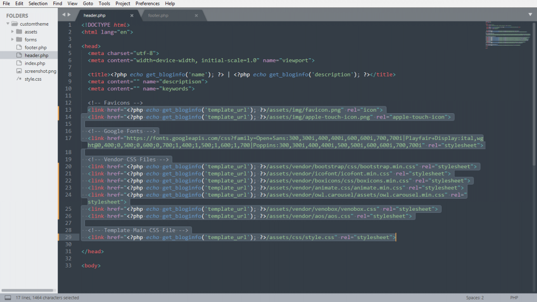Change the PHP syntax in status bar
This screenshot has height=302, width=537.
514,297
